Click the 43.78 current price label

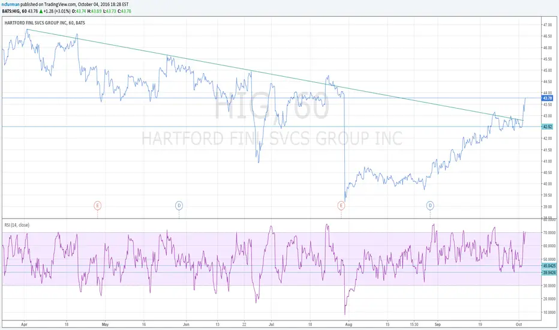547,98
